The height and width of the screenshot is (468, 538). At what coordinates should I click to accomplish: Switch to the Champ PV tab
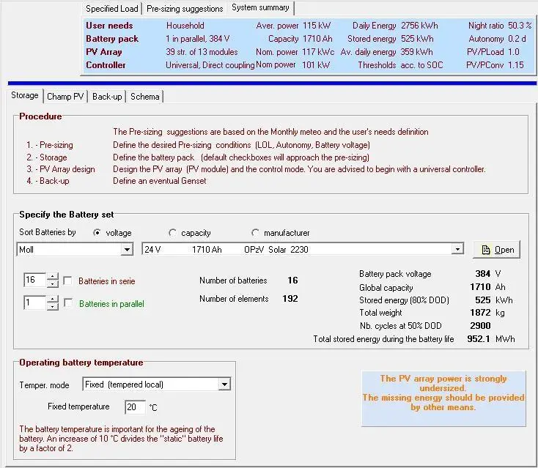click(66, 97)
